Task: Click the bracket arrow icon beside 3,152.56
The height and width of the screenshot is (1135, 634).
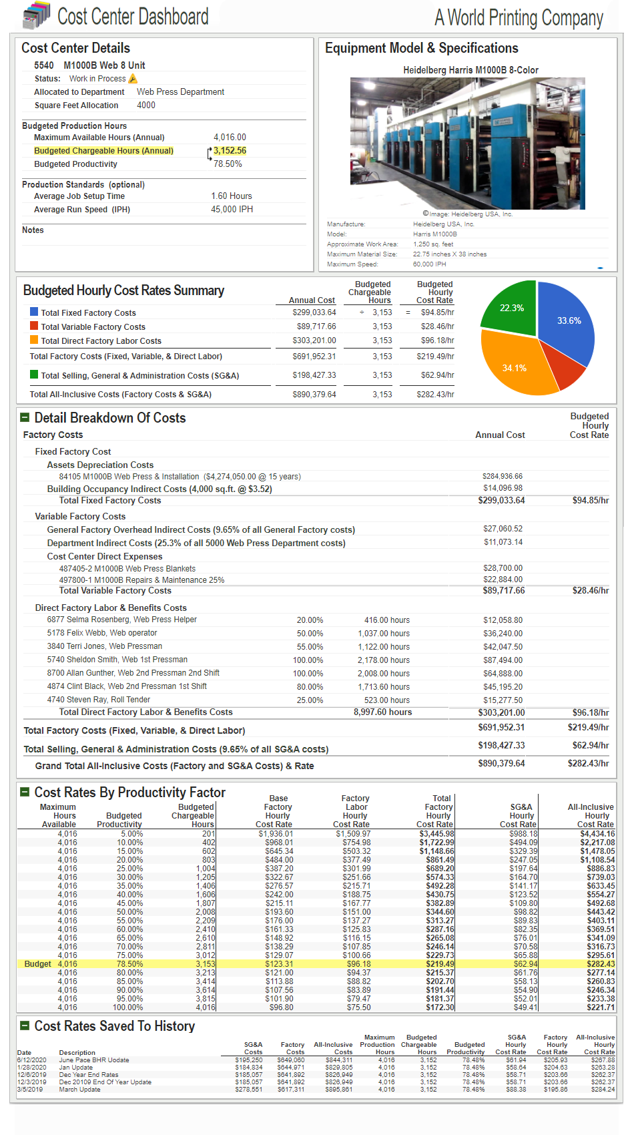Action: [210, 154]
